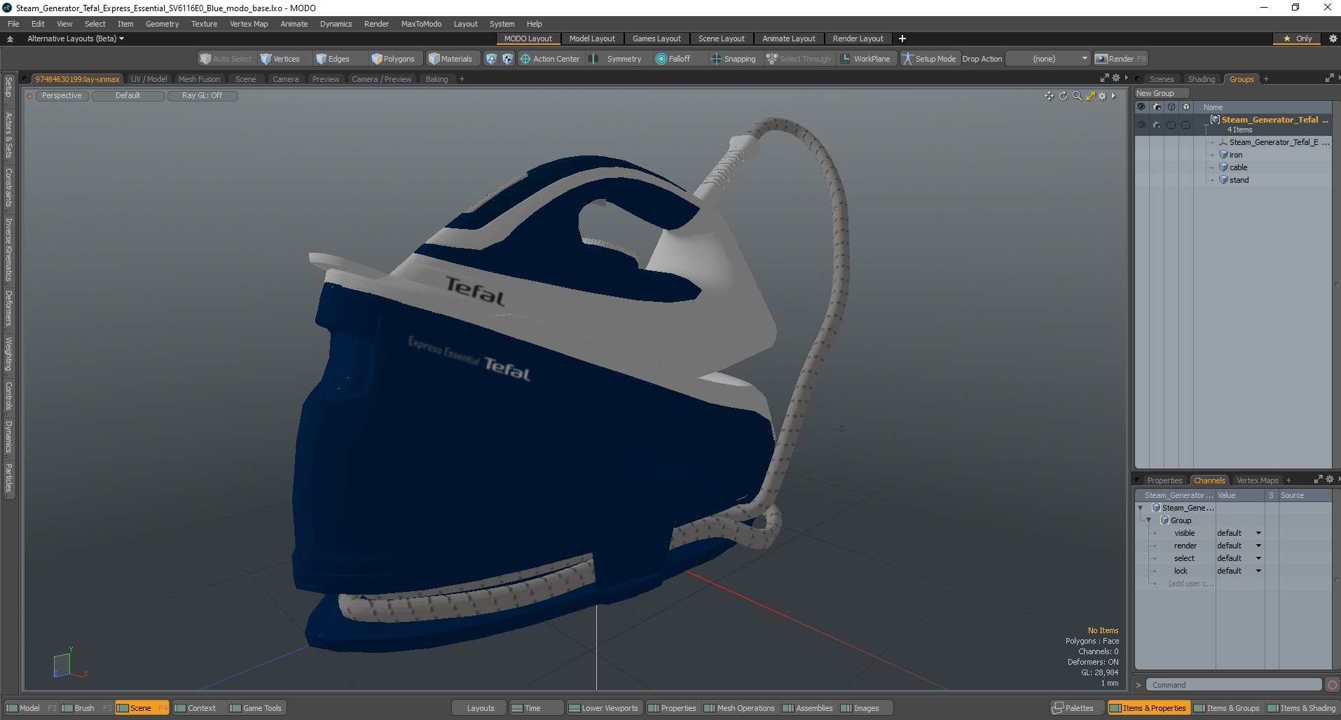Toggle Symmetry mode
The width and height of the screenshot is (1341, 720).
click(616, 59)
